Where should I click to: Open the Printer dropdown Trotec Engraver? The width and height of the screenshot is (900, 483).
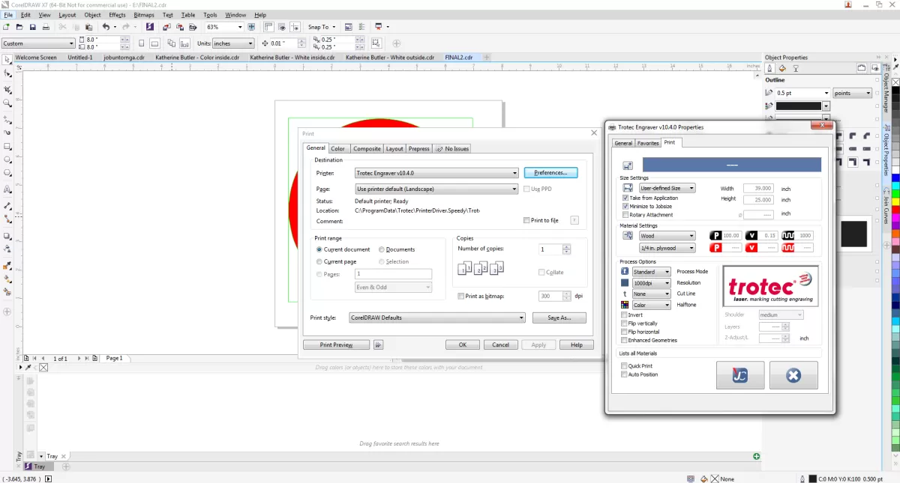436,173
